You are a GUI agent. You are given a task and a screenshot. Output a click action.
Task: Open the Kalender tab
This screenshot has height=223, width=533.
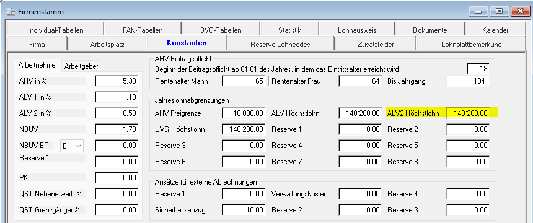click(x=495, y=30)
